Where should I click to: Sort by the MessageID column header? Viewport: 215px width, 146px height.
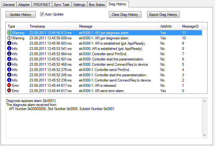pyautogui.click(x=190, y=26)
